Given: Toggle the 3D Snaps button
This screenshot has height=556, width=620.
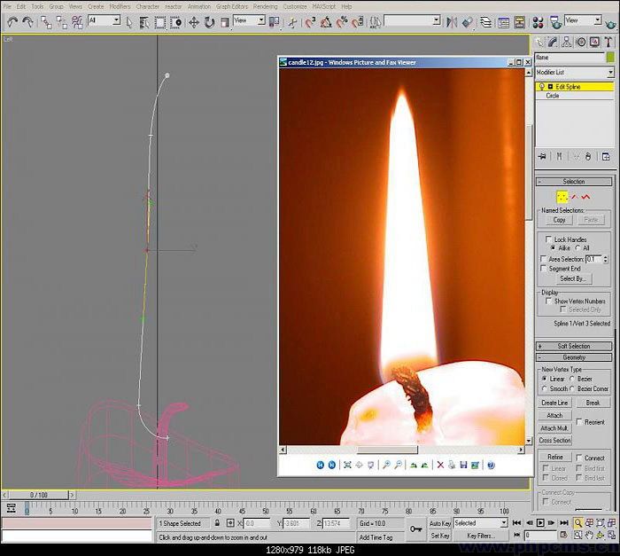Looking at the screenshot, I should click(310, 22).
